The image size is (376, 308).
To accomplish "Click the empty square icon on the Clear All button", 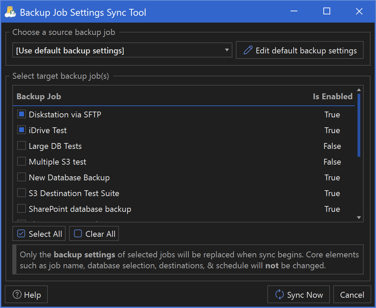I will point(78,233).
